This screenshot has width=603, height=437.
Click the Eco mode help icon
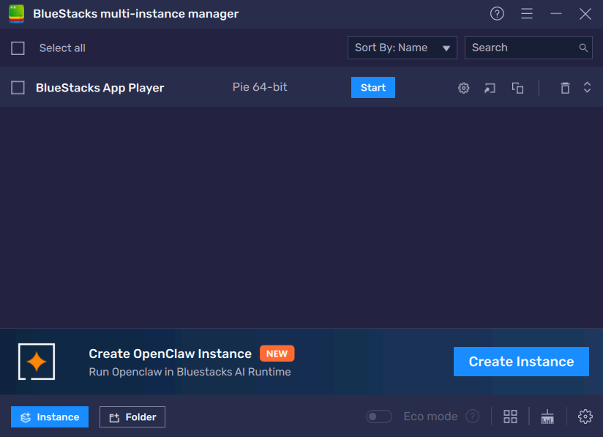pyautogui.click(x=472, y=417)
